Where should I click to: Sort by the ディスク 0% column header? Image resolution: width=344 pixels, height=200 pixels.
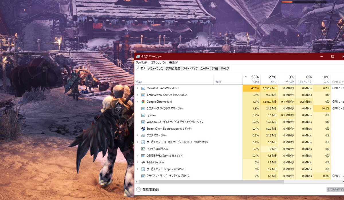287,79
